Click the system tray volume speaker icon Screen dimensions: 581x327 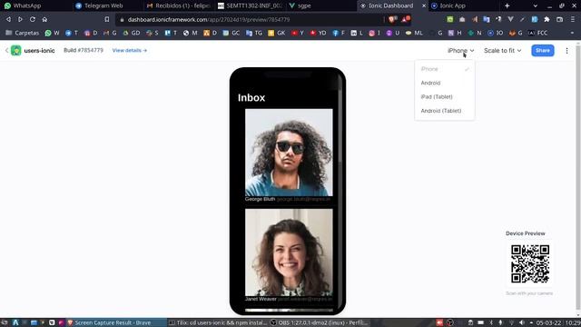pos(522,323)
